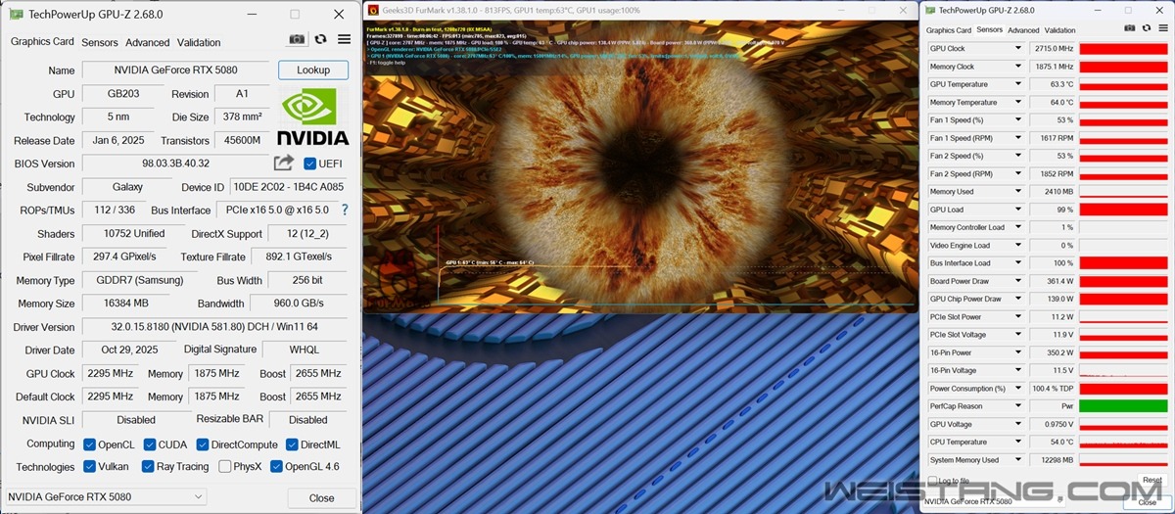
Task: Open Memory Used sensor dropdown
Action: point(1018,192)
